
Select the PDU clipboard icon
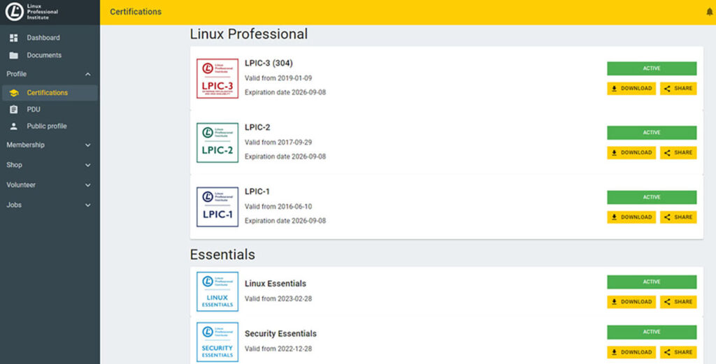pyautogui.click(x=14, y=110)
